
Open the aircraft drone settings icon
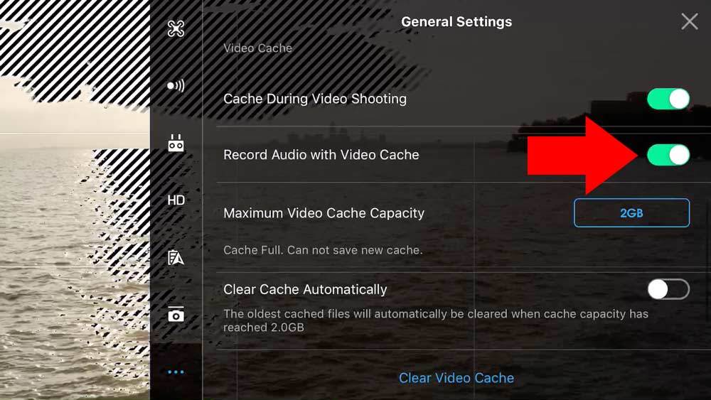176,28
